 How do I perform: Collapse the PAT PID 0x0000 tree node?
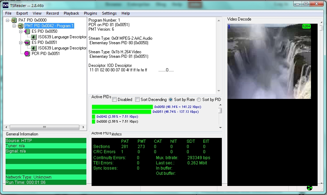tap(8, 20)
